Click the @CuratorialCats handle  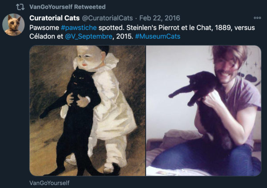click(x=107, y=18)
